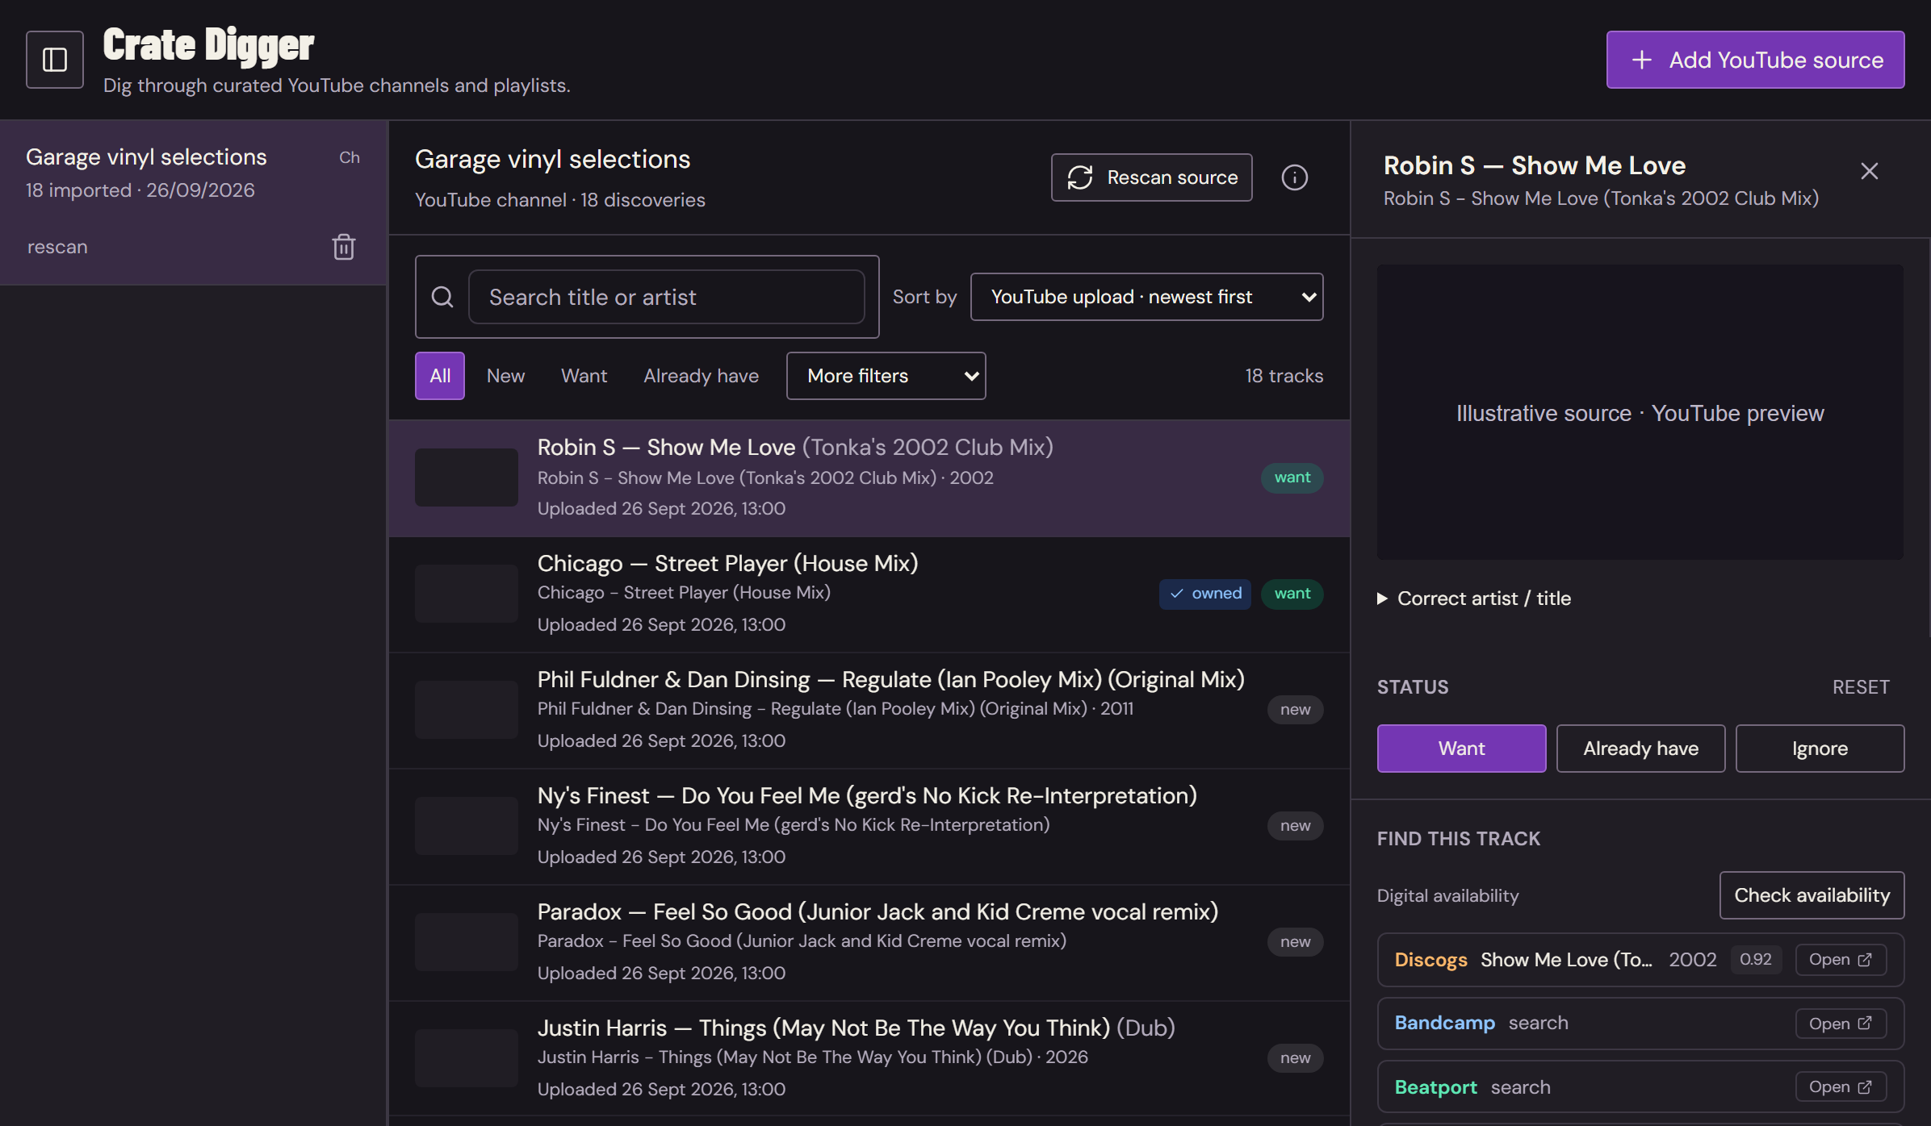Screen dimensions: 1931x1126
Task: Click new badge on Phil Fuldner row
Action: coord(1295,710)
